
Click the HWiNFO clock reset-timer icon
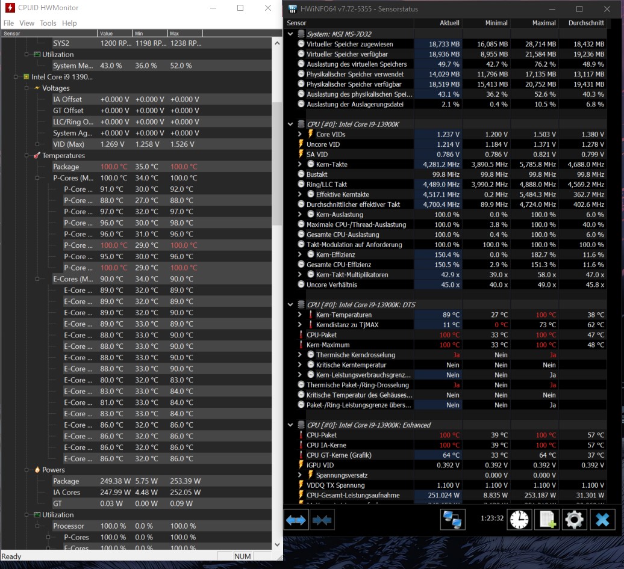(519, 520)
